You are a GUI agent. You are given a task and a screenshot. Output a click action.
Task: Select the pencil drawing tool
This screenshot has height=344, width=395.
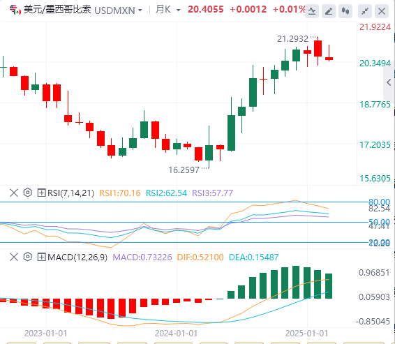click(329, 11)
